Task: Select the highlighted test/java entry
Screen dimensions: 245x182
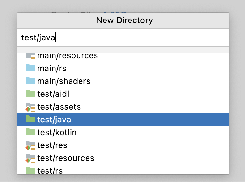Action: 54,120
